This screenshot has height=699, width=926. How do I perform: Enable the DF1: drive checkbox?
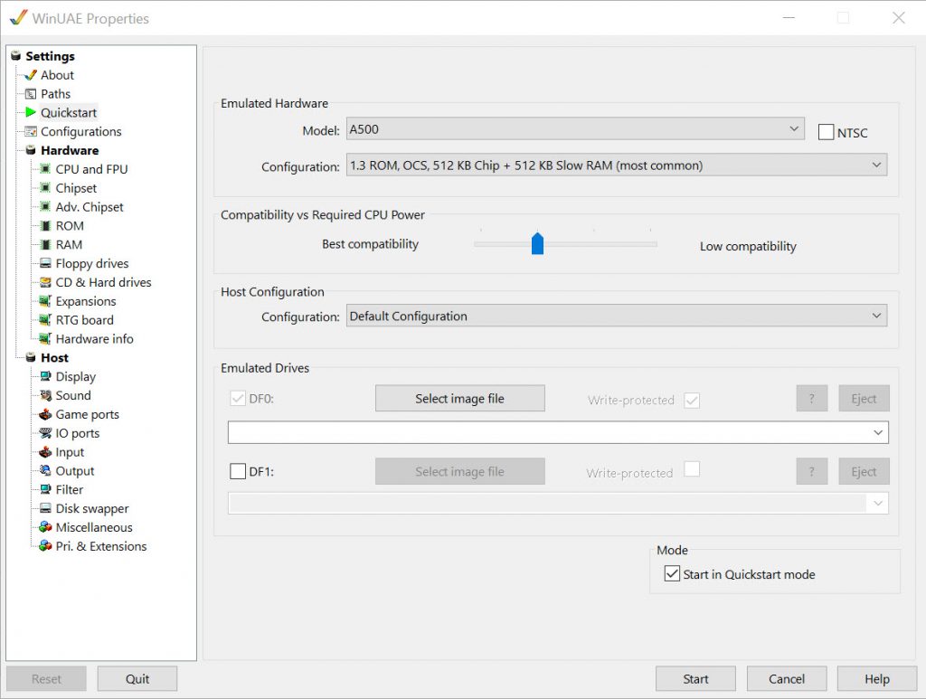coord(238,471)
